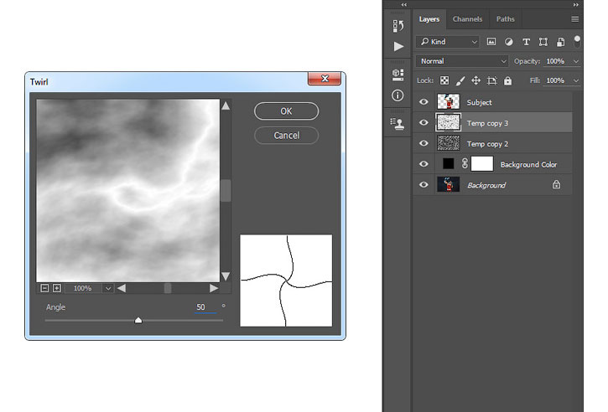Click the Twirl preview vertical scrollbar thumb
The height and width of the screenshot is (412, 608).
tap(226, 191)
